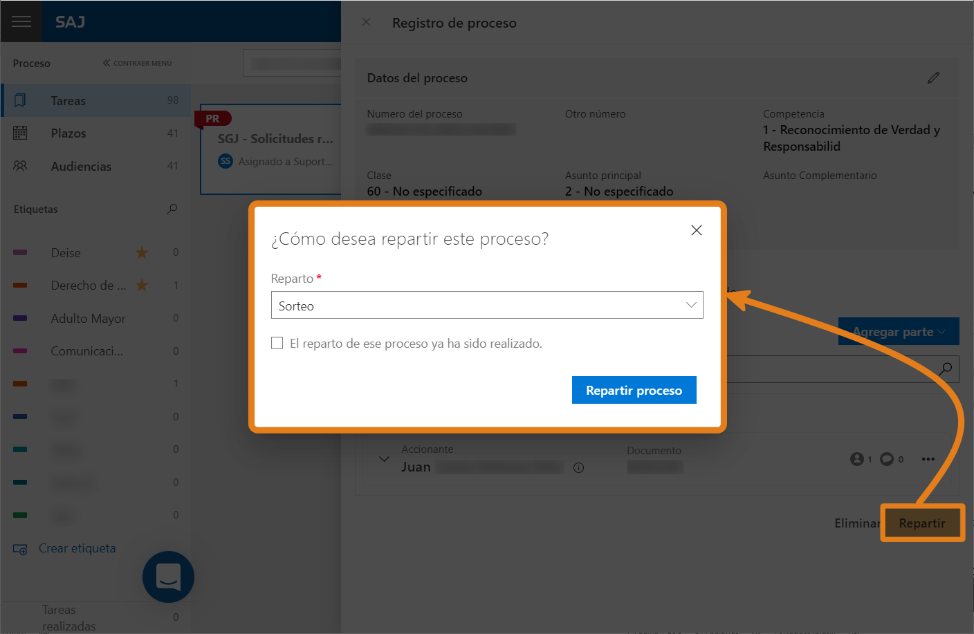
Task: Select Plazos in the sidebar
Action: point(95,133)
